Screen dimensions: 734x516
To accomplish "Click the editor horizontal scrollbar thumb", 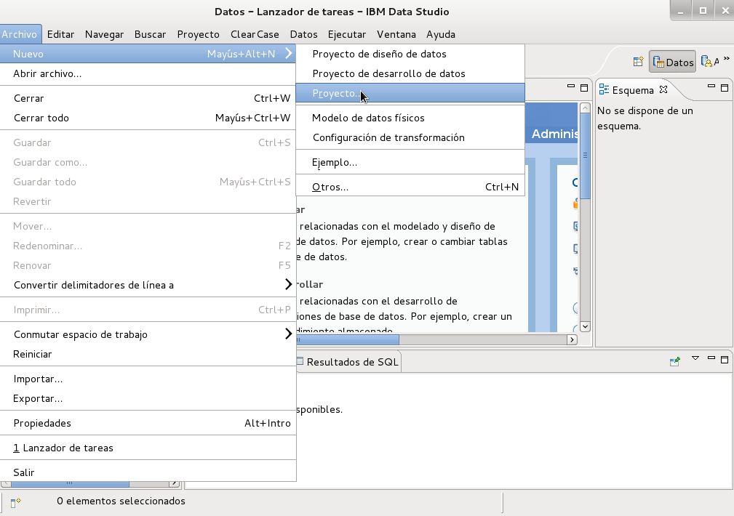I will coord(348,339).
